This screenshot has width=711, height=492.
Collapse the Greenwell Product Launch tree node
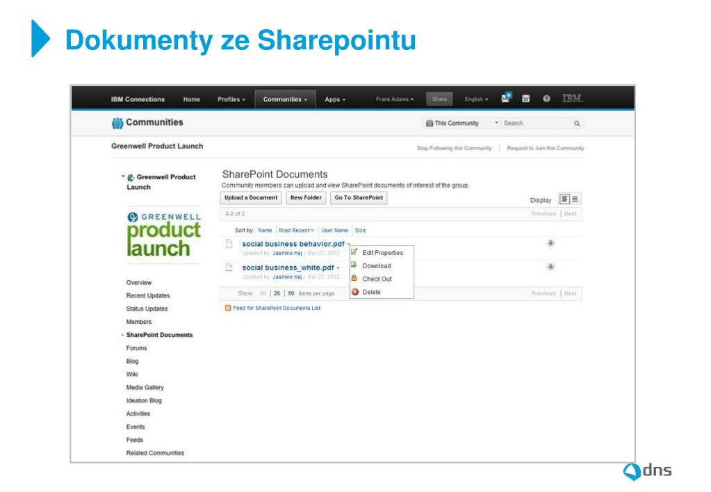click(123, 177)
